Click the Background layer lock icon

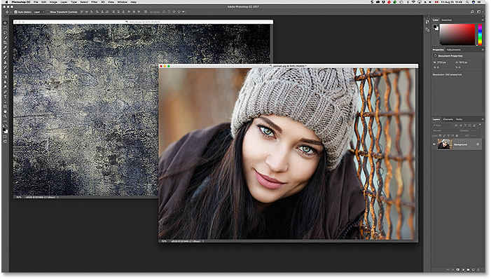(x=478, y=144)
